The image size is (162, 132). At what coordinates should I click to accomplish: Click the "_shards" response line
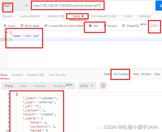(33, 118)
